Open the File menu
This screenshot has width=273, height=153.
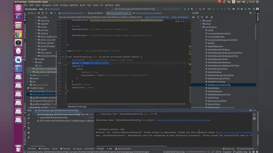click(x=26, y=5)
